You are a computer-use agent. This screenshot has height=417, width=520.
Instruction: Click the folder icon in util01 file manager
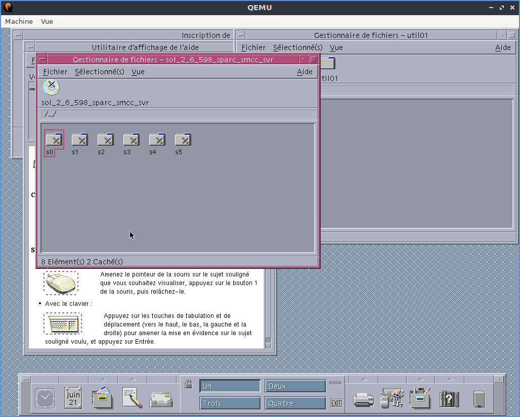[328, 63]
